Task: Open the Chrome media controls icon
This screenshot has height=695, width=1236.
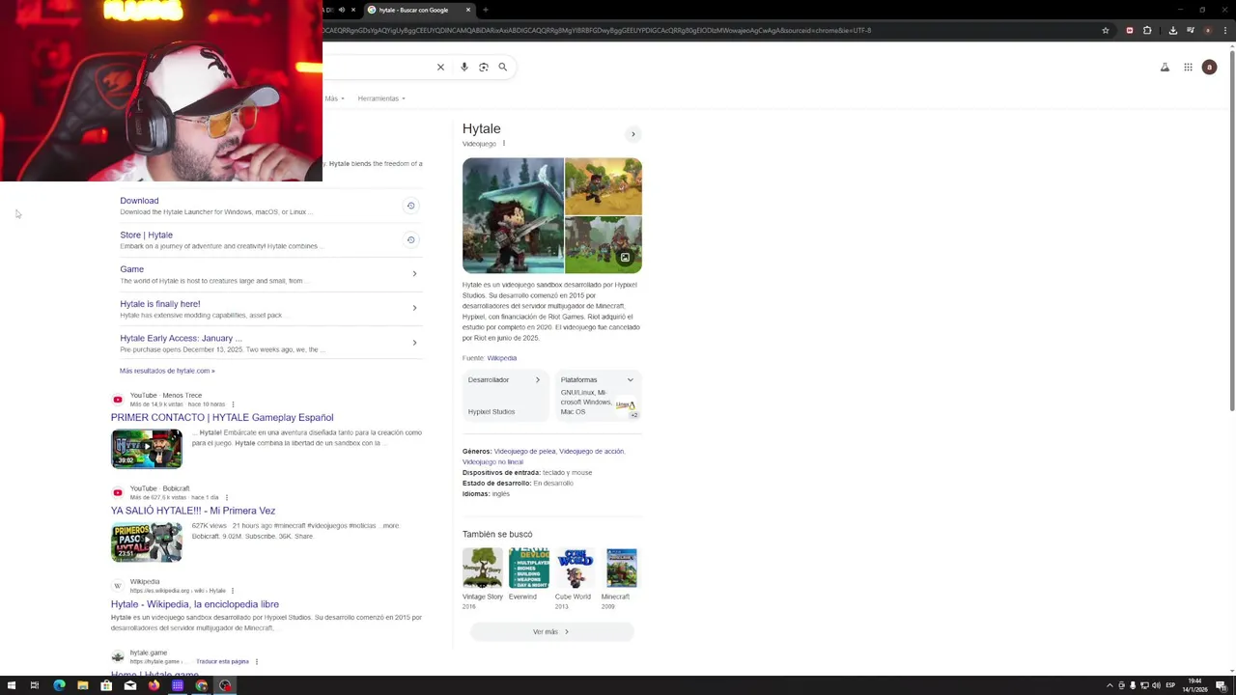Action: point(1190,30)
